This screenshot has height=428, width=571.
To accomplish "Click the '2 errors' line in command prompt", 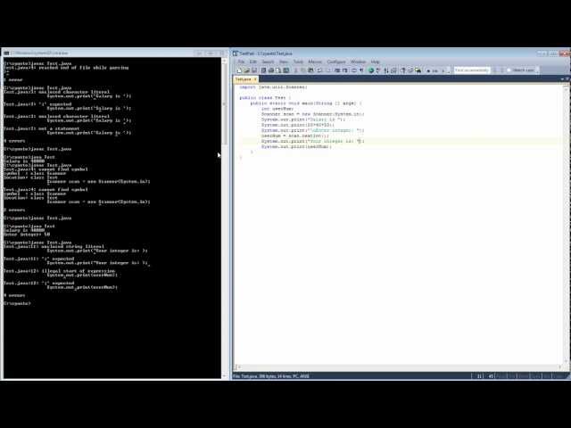I will (14, 210).
